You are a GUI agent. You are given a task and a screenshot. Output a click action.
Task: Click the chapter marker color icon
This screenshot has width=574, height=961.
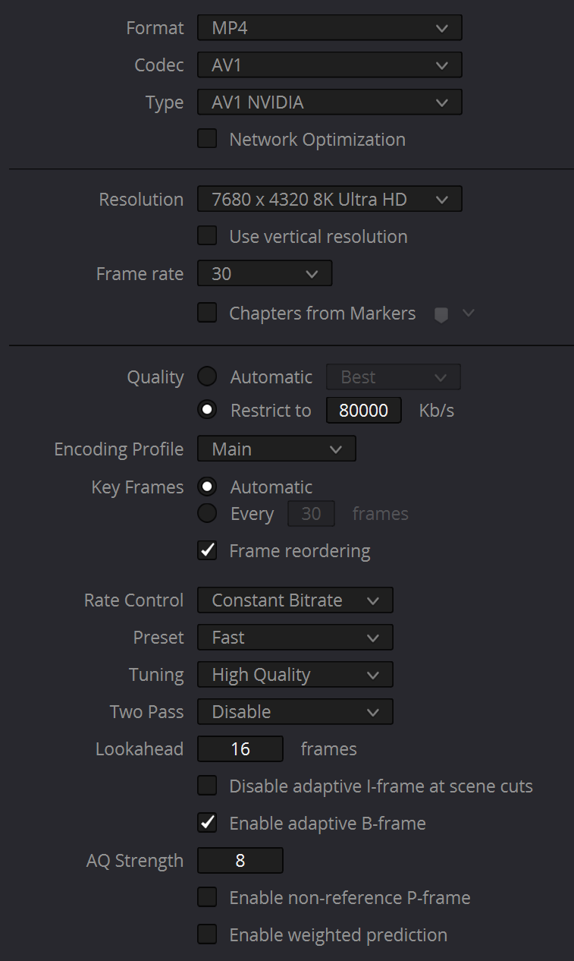pos(441,314)
